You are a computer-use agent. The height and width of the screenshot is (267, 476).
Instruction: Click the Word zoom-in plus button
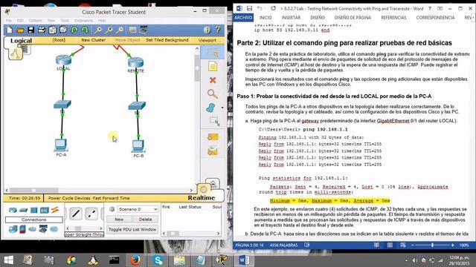tap(452, 245)
